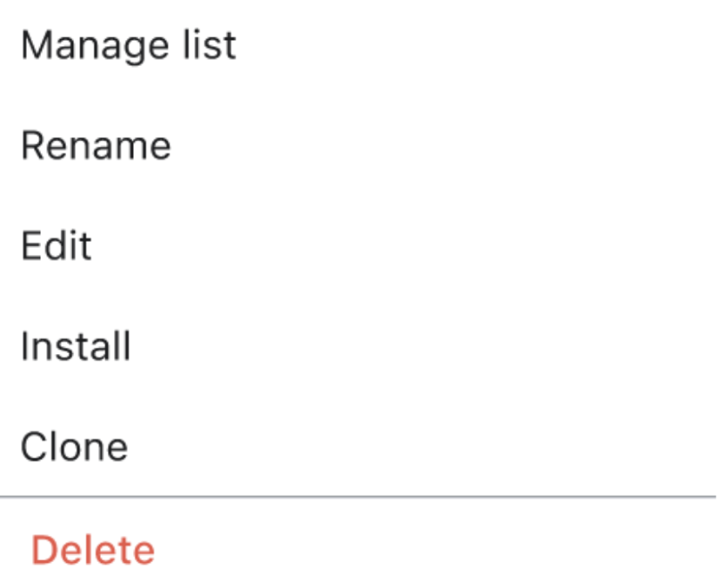Duplicate the item using Clone
This screenshot has height=581, width=719.
(74, 448)
